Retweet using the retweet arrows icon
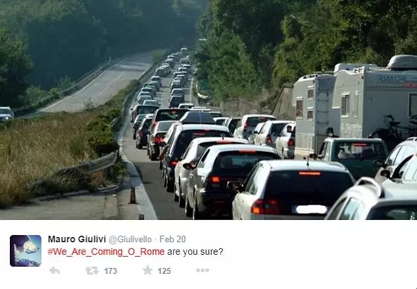 pos(91,271)
